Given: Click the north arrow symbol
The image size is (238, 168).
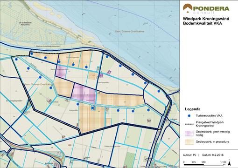Looking at the screenshot, I should click(229, 163).
